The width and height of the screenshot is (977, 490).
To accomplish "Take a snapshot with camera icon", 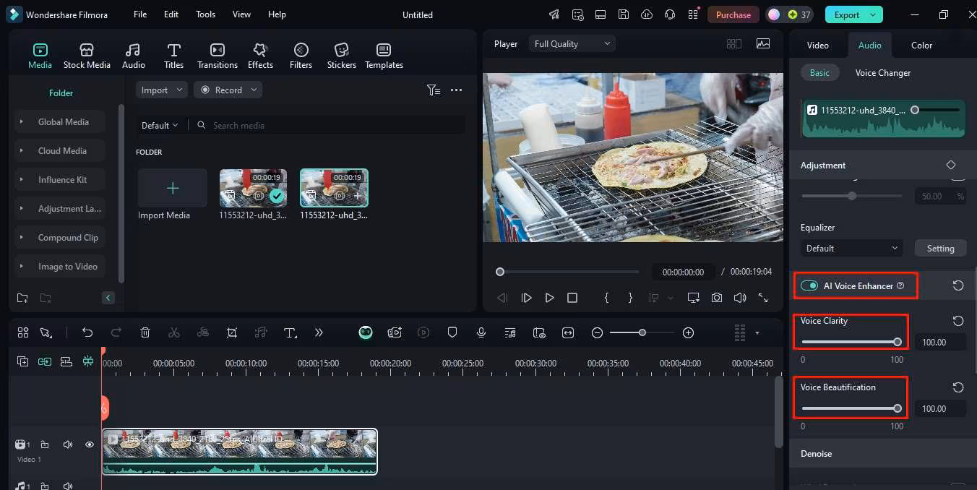I will click(716, 298).
